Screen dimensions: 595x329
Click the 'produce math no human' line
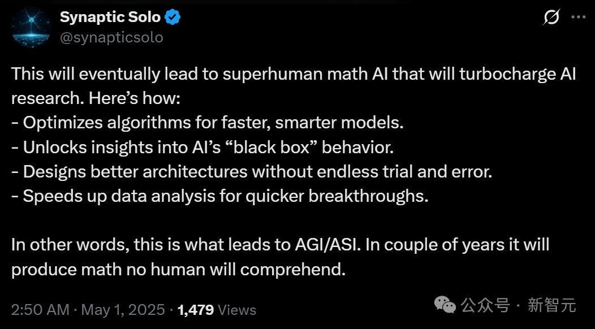coord(178,270)
